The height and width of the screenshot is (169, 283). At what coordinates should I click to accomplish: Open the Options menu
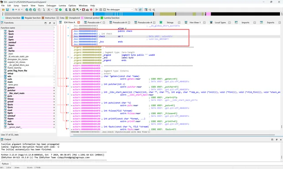pyautogui.click(x=72, y=6)
